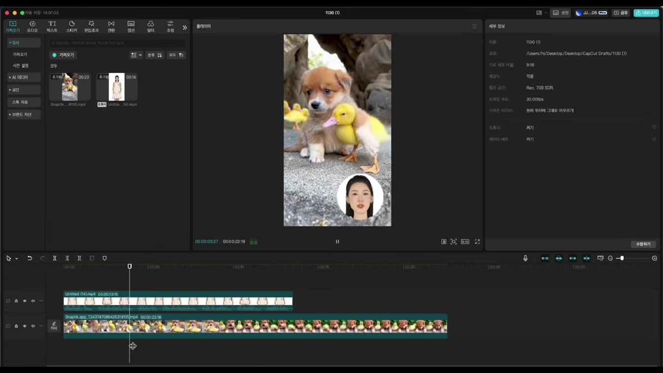Click the media search input field
Image resolution: width=663 pixels, height=373 pixels.
click(x=117, y=43)
